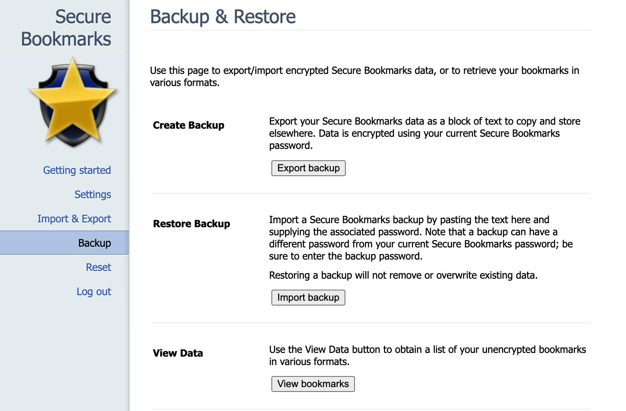The height and width of the screenshot is (411, 626).
Task: Click the Backup & Restore page heading
Action: tap(223, 17)
